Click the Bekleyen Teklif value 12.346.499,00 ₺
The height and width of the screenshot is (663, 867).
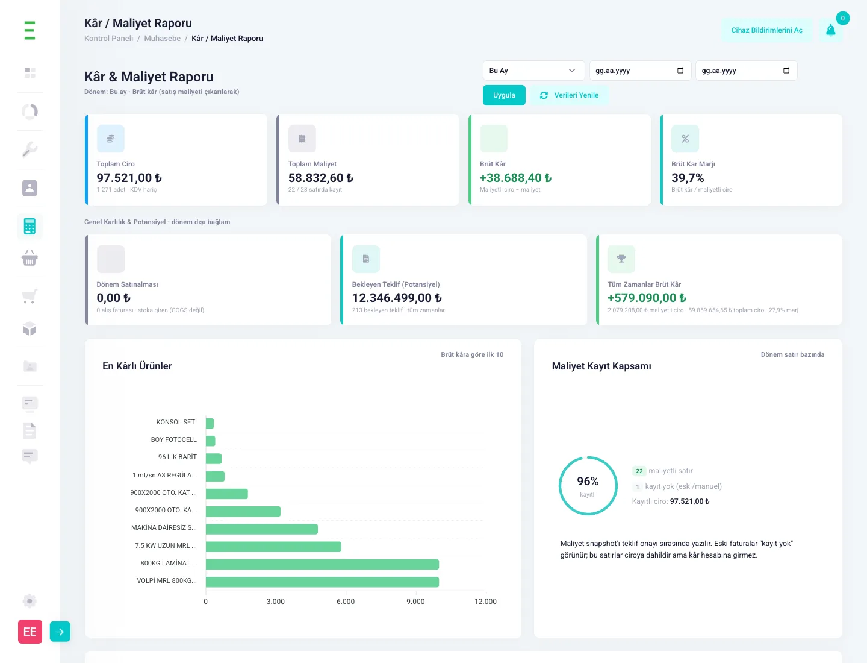397,298
